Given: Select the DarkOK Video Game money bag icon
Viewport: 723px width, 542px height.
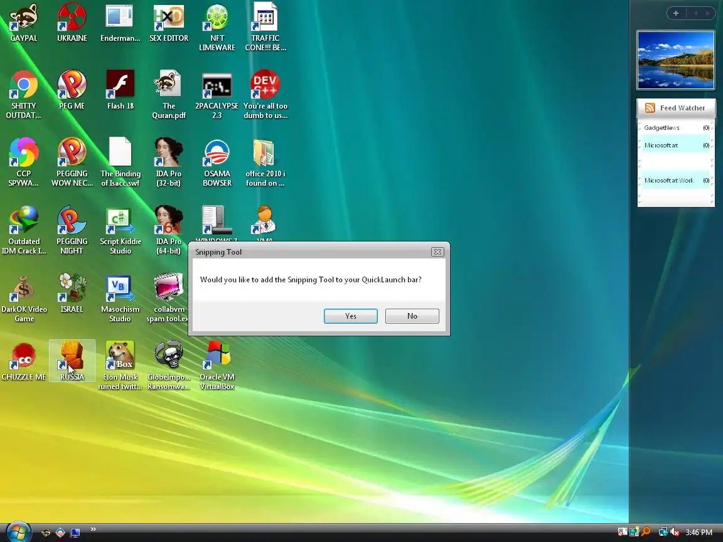Looking at the screenshot, I should pyautogui.click(x=23, y=298).
